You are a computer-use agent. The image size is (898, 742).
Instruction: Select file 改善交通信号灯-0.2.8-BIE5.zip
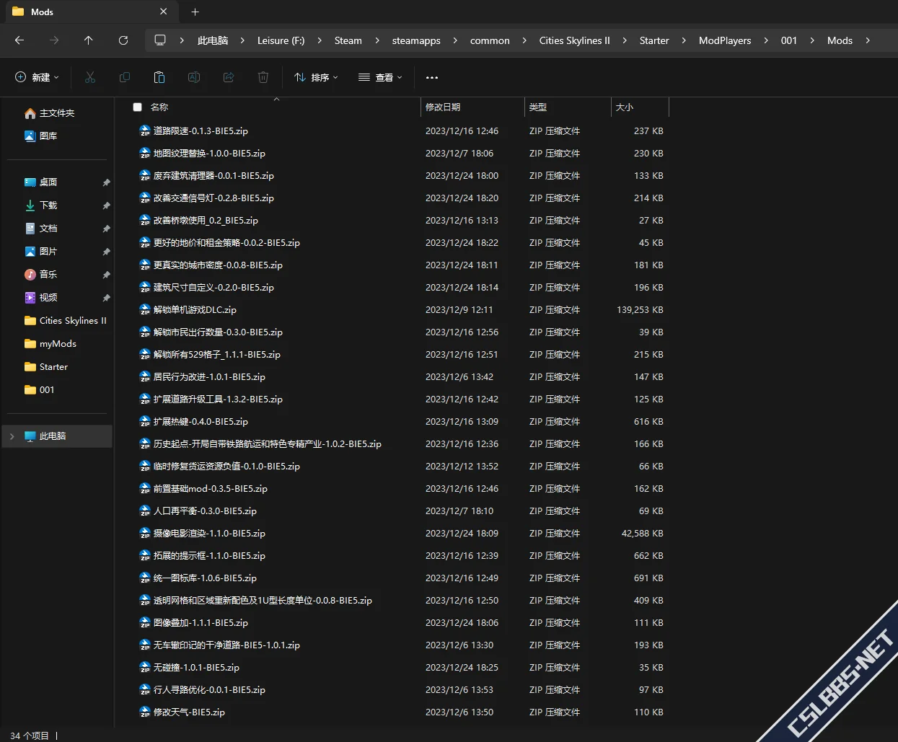click(x=214, y=198)
